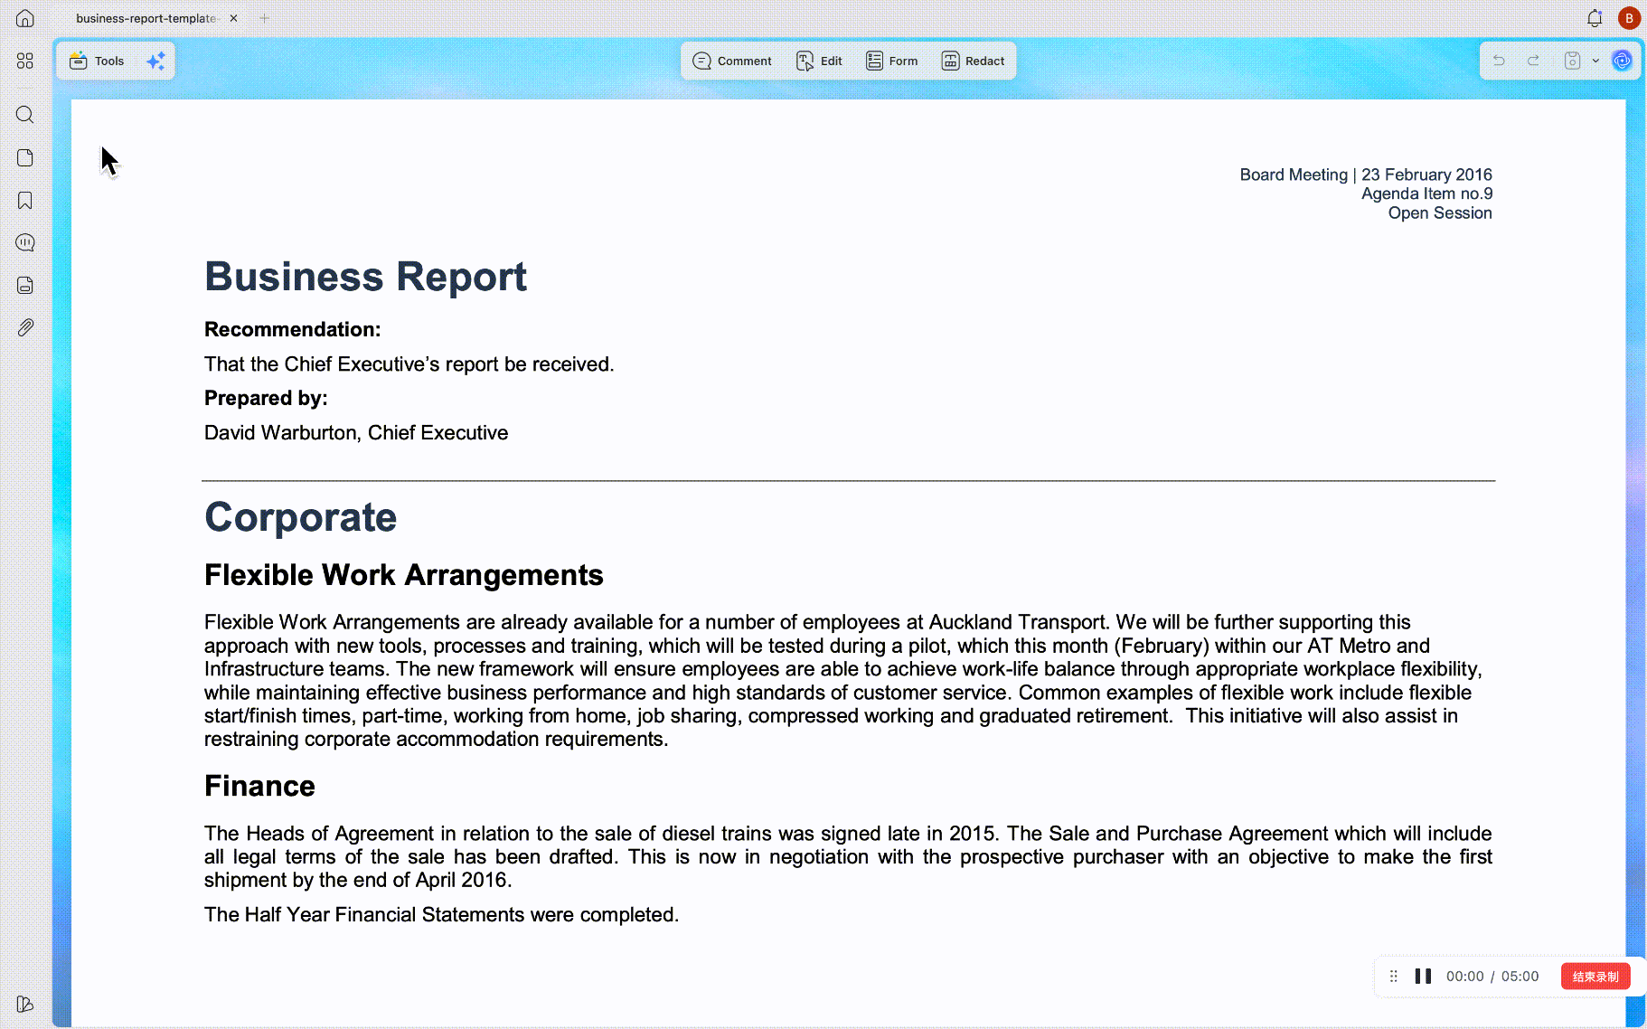Click the 'Recommendation:' label

(x=293, y=330)
